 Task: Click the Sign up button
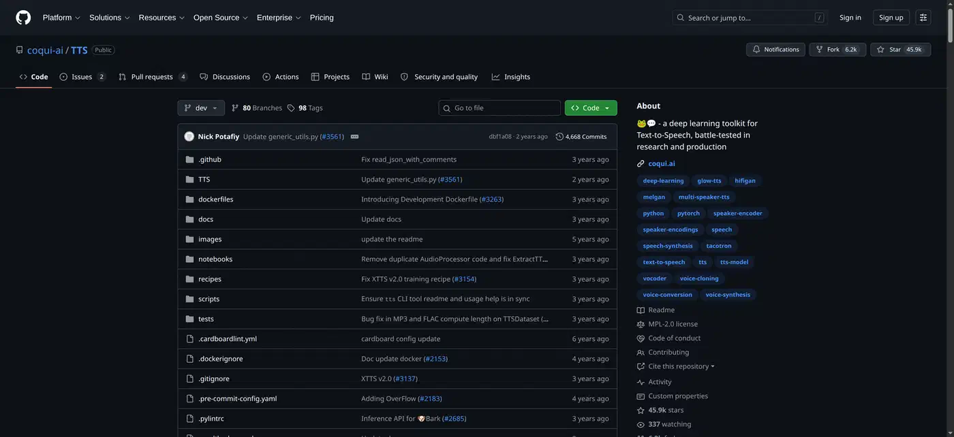point(891,18)
